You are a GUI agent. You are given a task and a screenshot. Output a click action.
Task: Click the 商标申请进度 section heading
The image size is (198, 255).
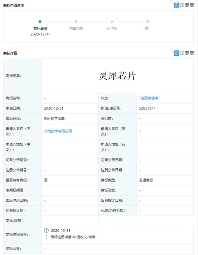tap(14, 5)
